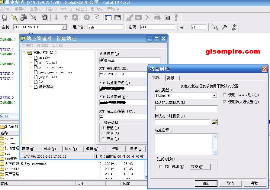Close the 站点属性 dialog

pyautogui.click(x=264, y=69)
